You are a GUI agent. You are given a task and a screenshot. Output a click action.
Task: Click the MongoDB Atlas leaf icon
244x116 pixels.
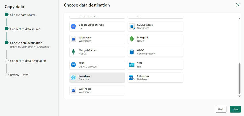tap(73, 52)
